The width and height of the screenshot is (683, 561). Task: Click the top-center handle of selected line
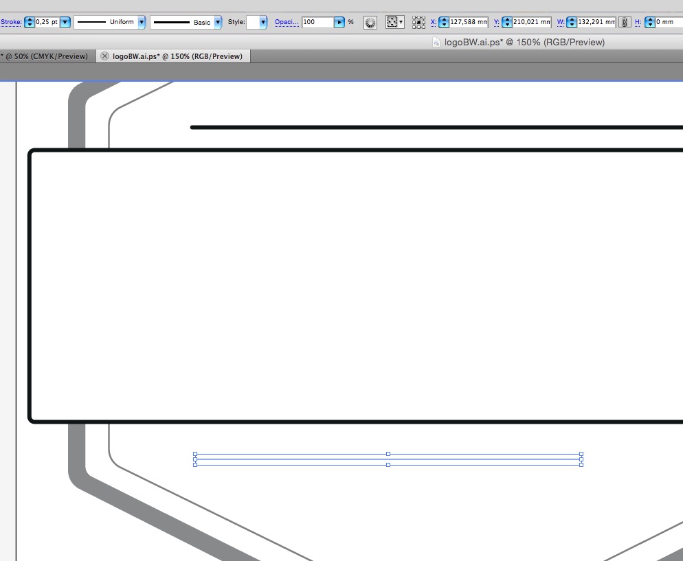(388, 454)
